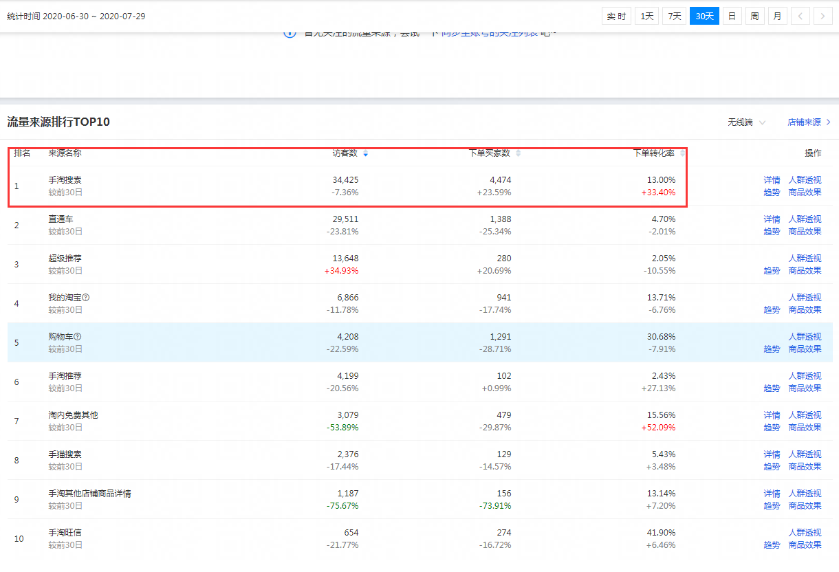Click the sort arrows beside 访客数

pos(365,153)
